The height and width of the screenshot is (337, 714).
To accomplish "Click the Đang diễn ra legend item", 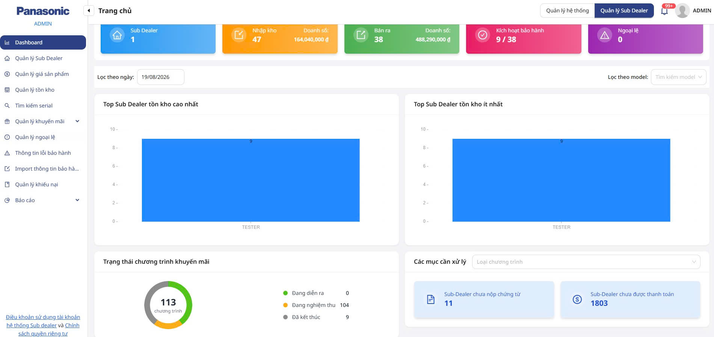I will point(316,293).
